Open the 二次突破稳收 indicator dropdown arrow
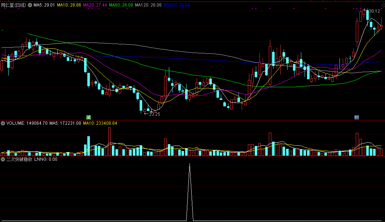 pos(3,159)
